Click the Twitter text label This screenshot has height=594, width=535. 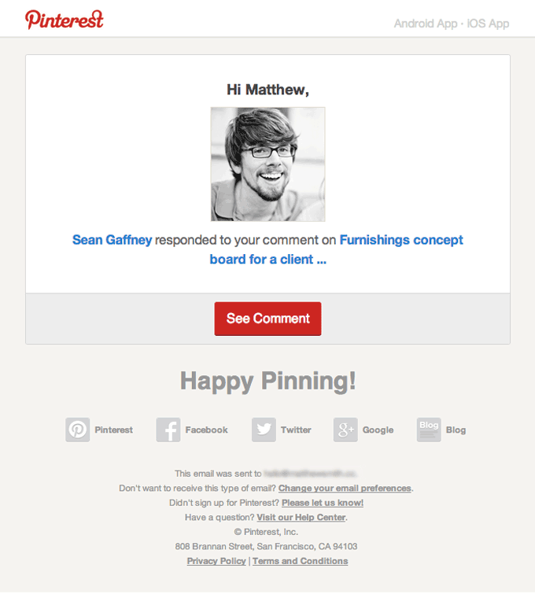pyautogui.click(x=296, y=430)
